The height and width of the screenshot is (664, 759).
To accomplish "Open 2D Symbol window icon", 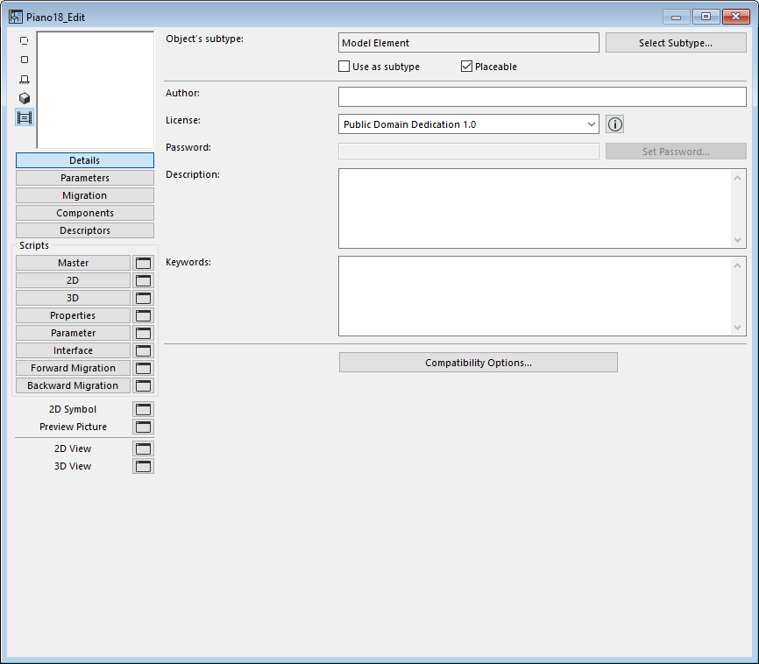I will 143,409.
